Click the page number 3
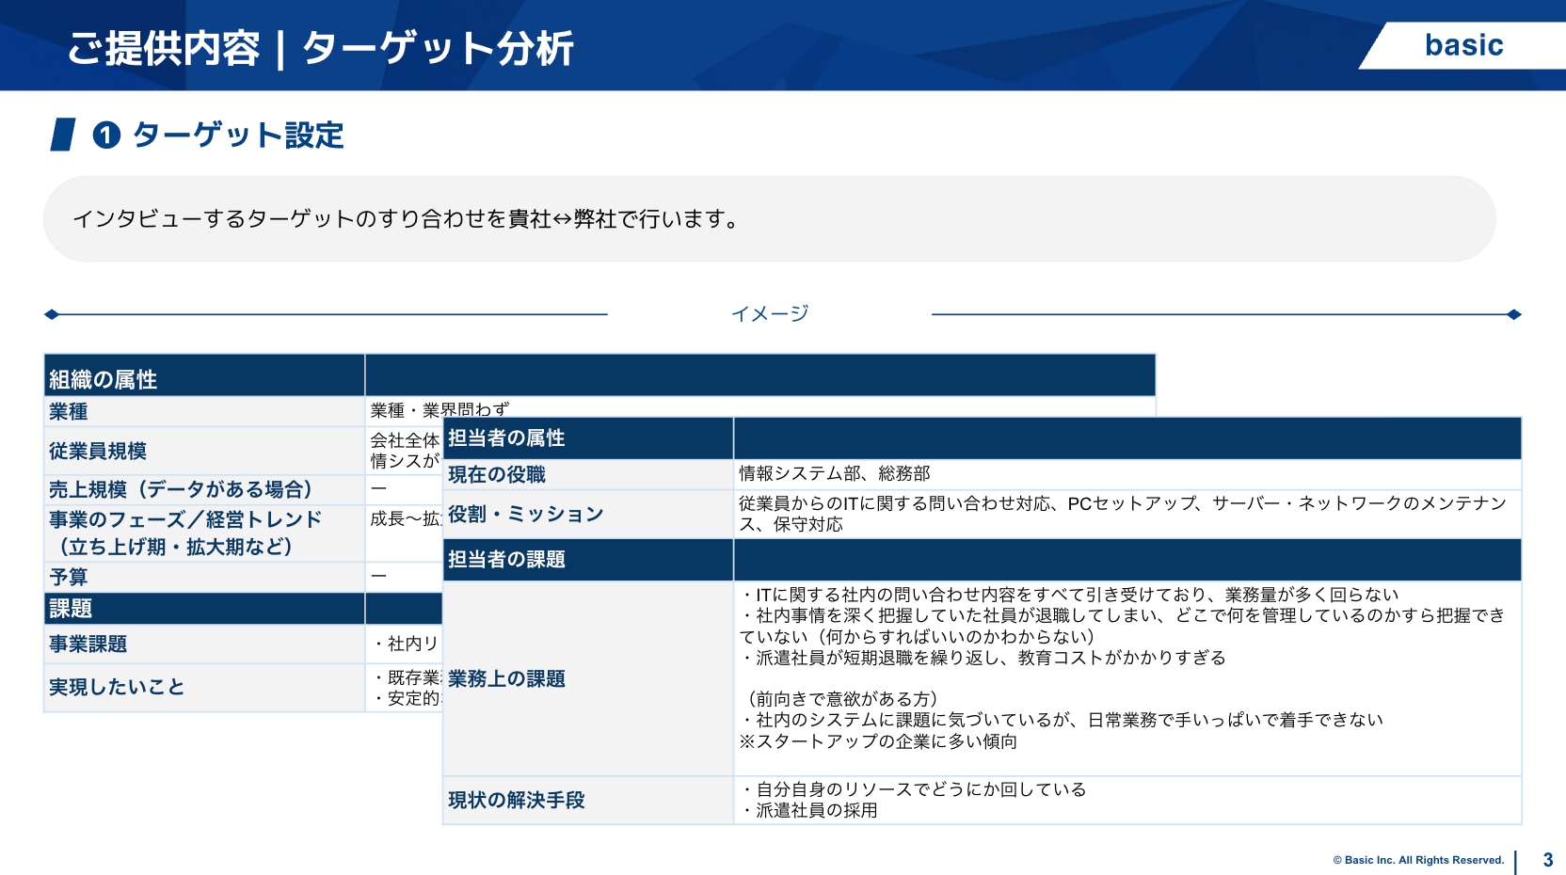 pyautogui.click(x=1548, y=860)
